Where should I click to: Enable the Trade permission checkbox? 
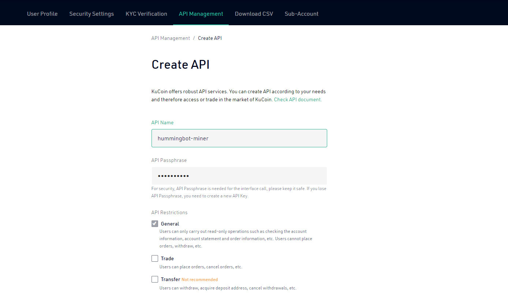coord(155,258)
